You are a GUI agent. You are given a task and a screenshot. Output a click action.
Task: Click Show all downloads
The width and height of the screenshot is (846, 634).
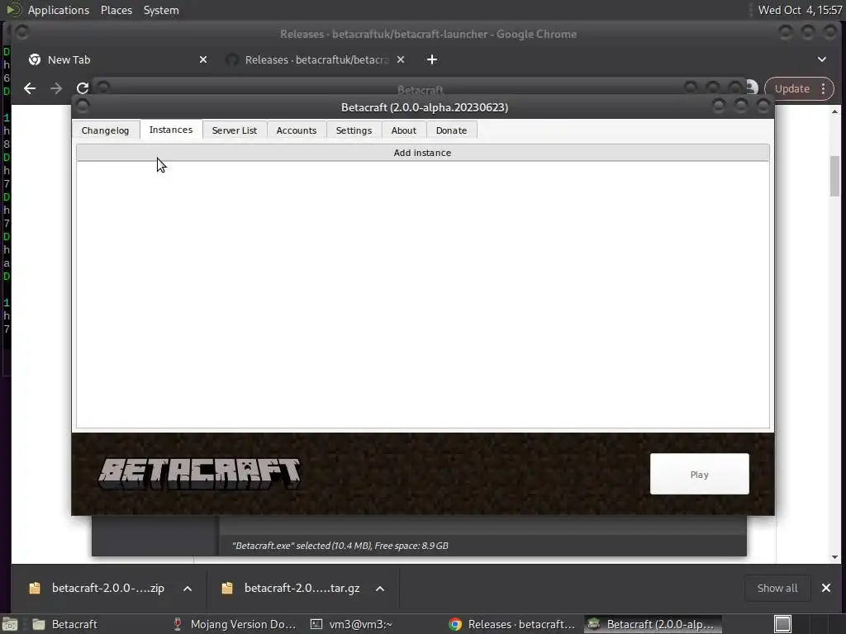pos(777,588)
